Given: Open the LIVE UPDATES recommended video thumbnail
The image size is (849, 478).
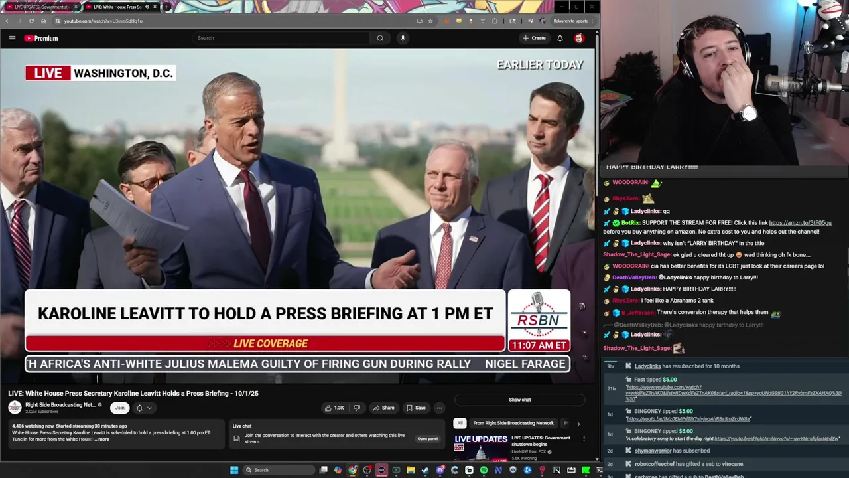Looking at the screenshot, I should (481, 448).
